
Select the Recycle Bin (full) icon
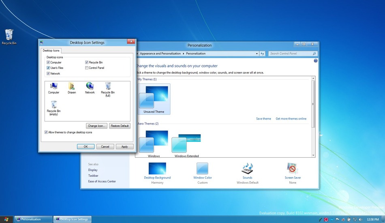[108, 86]
